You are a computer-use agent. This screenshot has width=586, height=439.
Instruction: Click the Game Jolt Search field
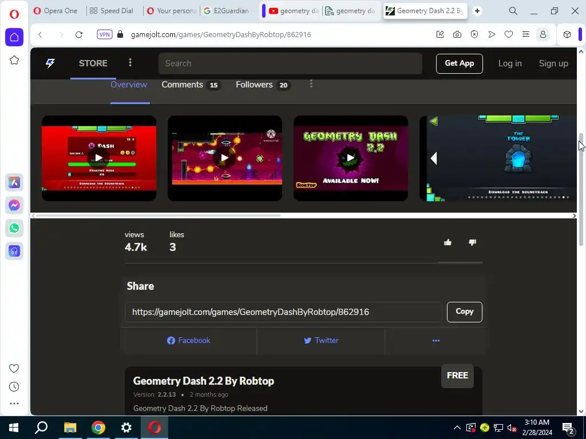(x=290, y=63)
